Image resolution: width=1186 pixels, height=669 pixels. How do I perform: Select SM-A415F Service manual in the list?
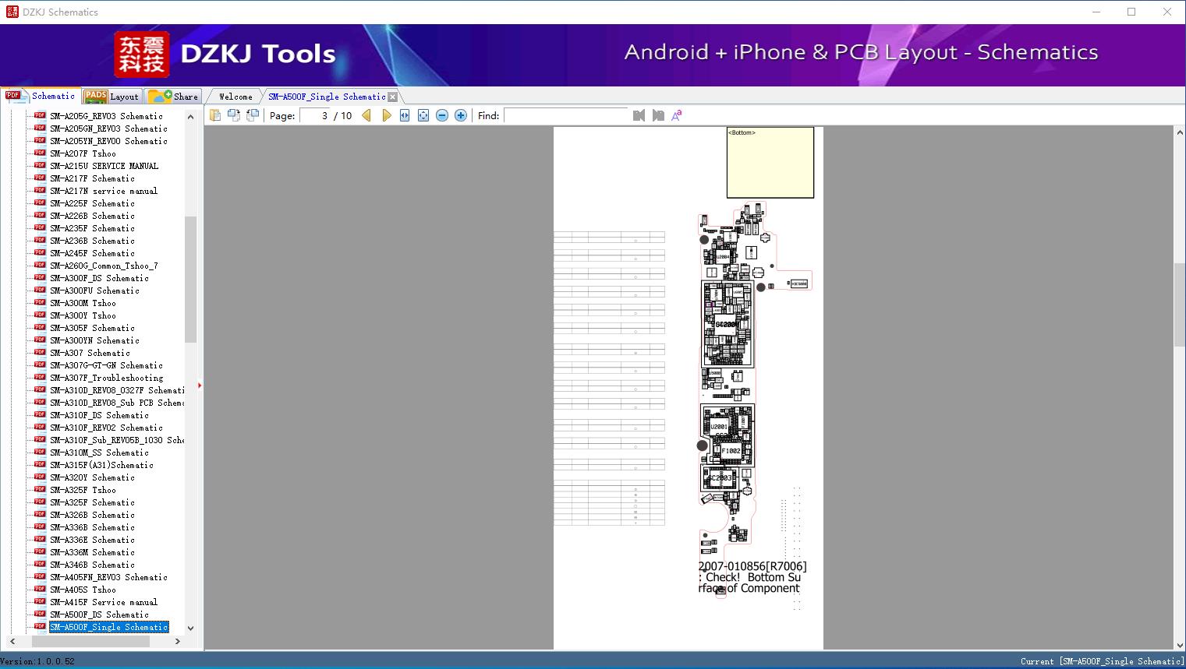(x=103, y=602)
